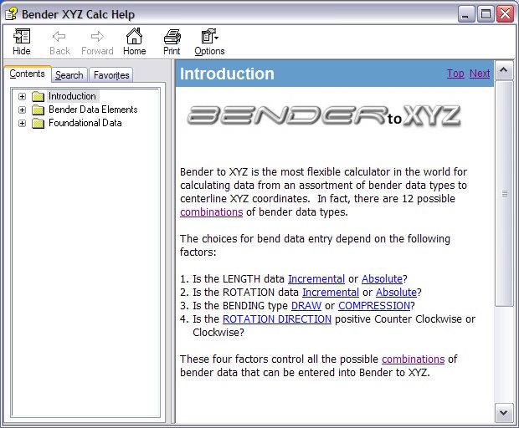
Task: Click the Print toolbar icon
Action: click(x=172, y=37)
